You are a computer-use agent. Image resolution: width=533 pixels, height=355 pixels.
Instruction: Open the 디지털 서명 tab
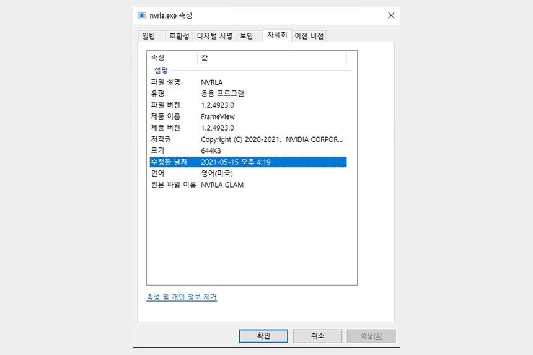pos(214,36)
